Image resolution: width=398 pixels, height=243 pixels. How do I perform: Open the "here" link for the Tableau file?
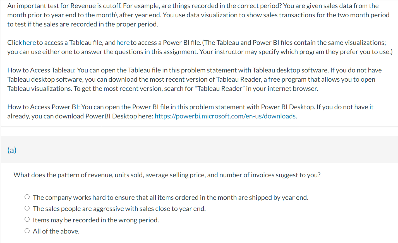click(x=29, y=43)
